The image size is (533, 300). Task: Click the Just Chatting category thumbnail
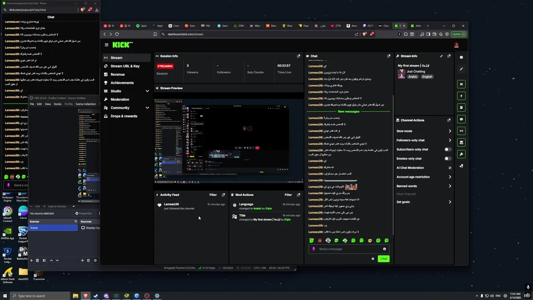pyautogui.click(x=401, y=74)
